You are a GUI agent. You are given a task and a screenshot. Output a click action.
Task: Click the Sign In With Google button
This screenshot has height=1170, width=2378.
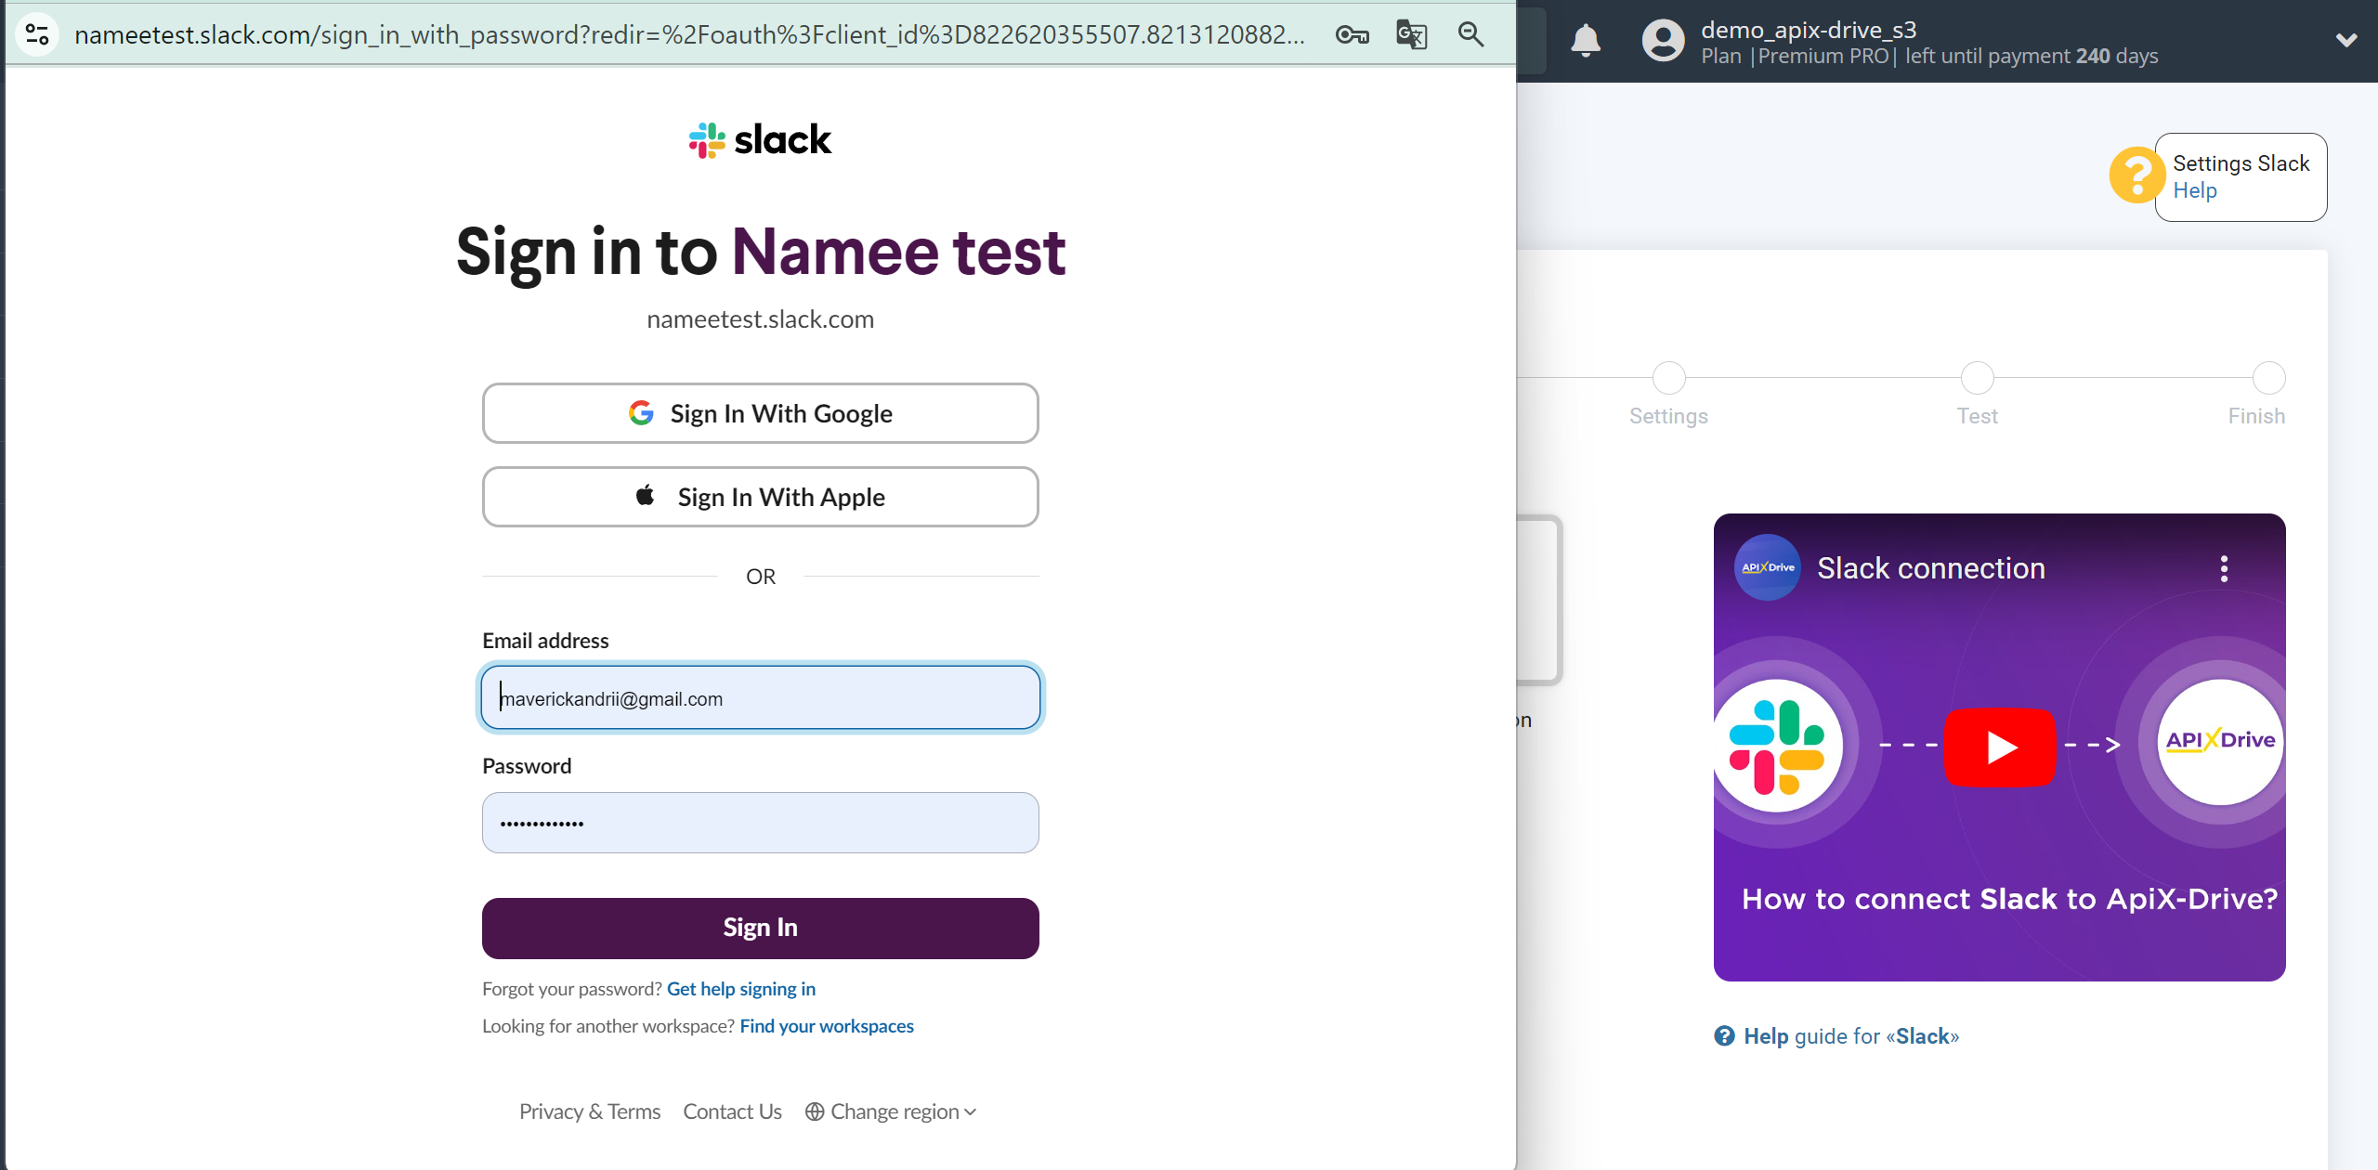(758, 412)
